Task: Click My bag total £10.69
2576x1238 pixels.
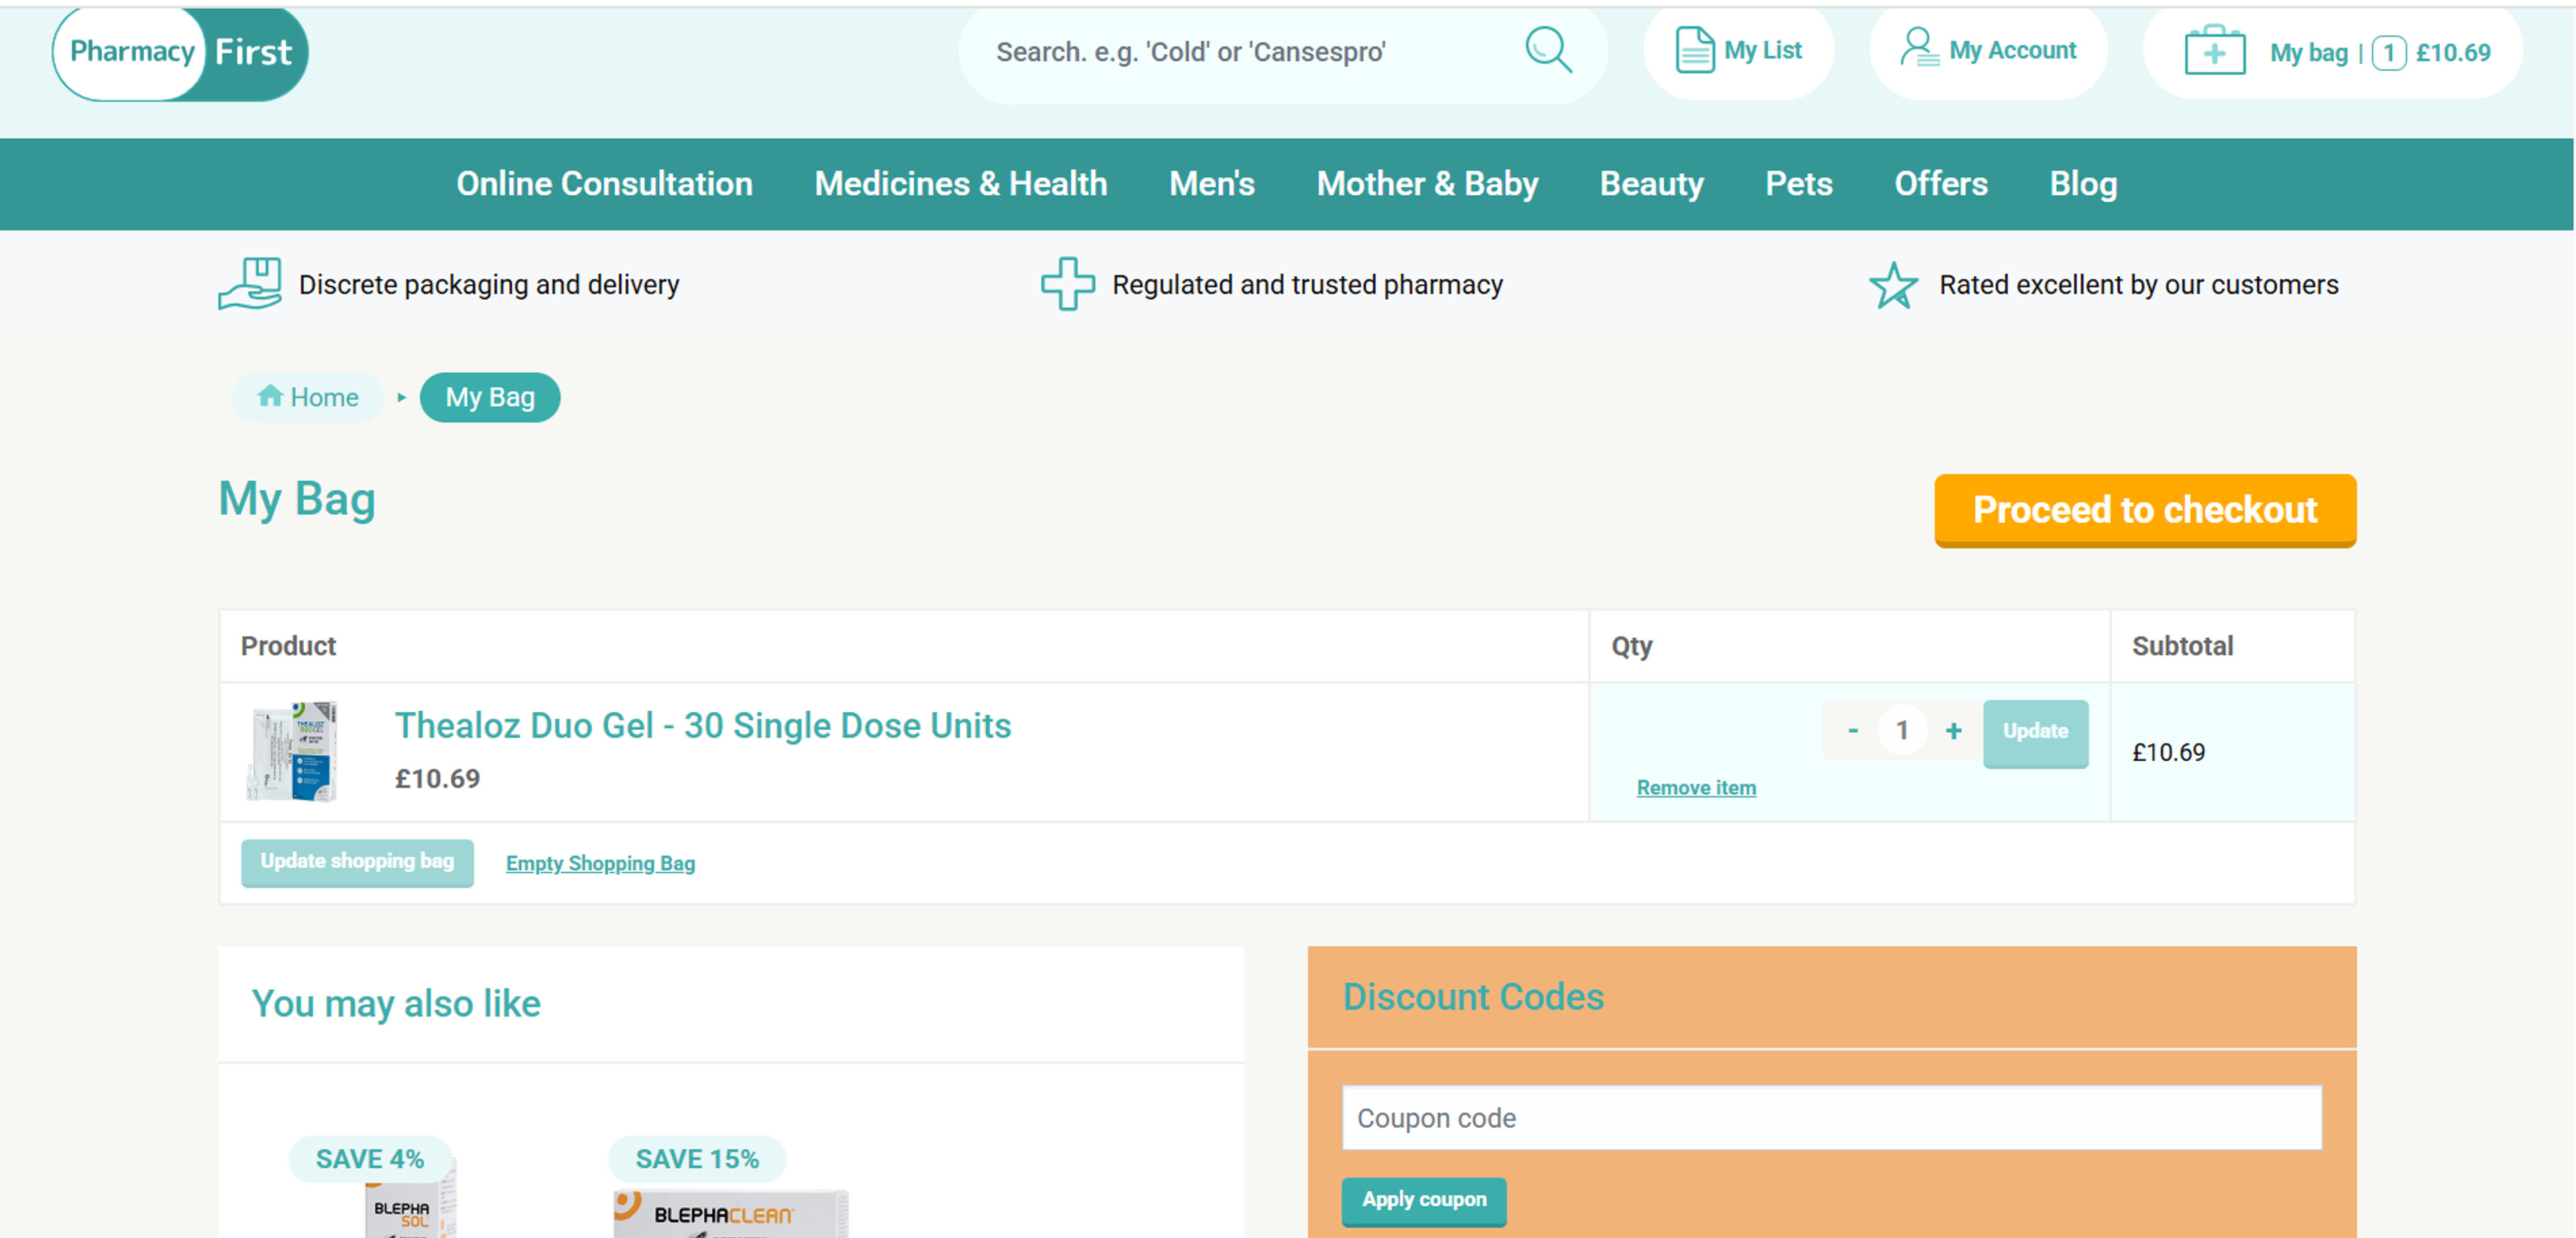Action: (2452, 53)
